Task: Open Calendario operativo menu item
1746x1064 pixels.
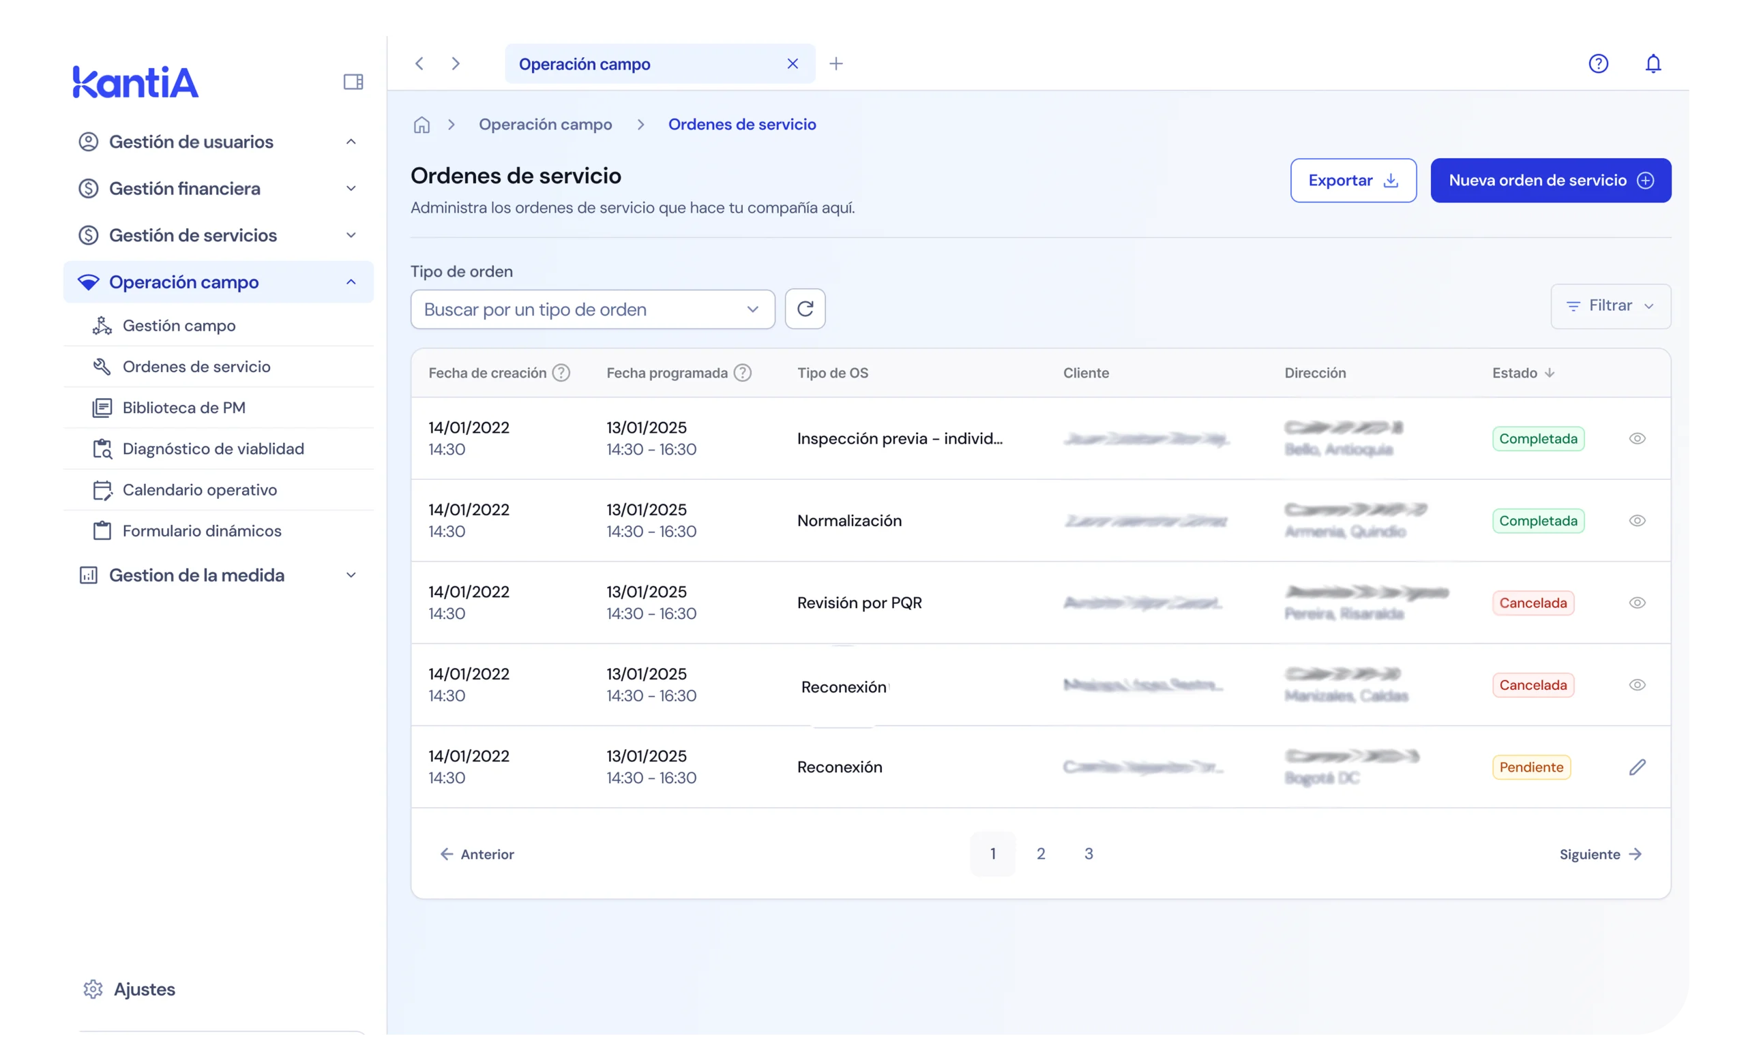Action: 199,490
